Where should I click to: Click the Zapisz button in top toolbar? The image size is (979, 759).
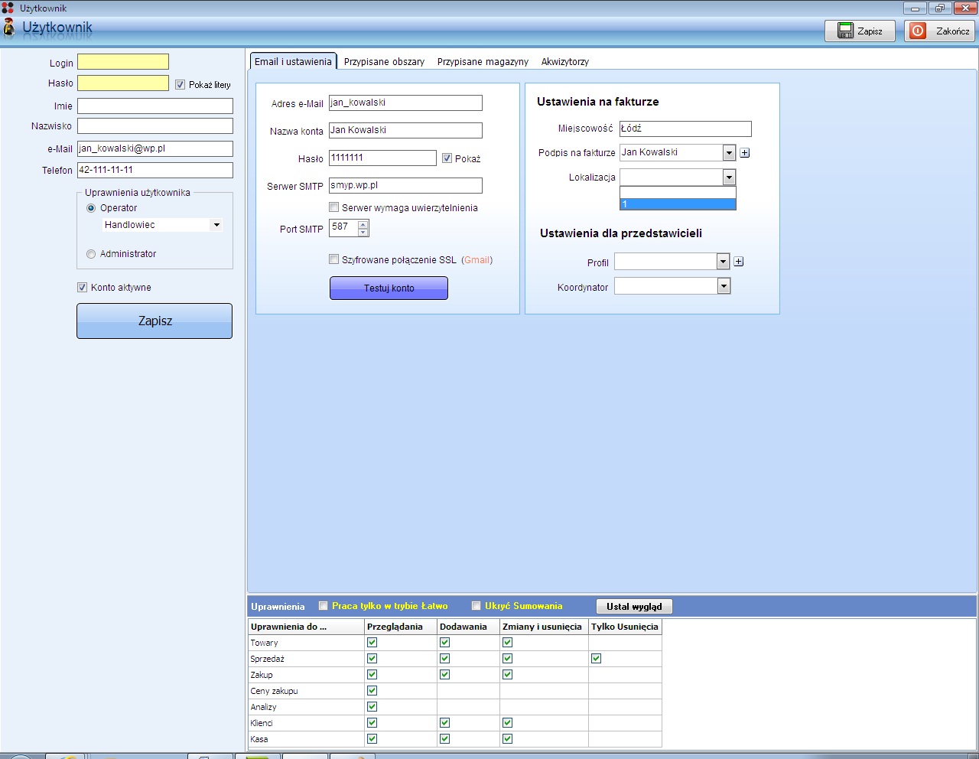tap(860, 31)
